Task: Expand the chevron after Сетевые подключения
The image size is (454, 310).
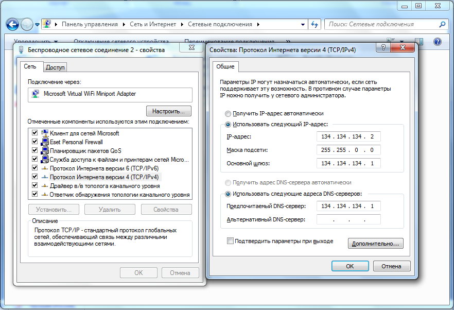Action: pos(258,24)
